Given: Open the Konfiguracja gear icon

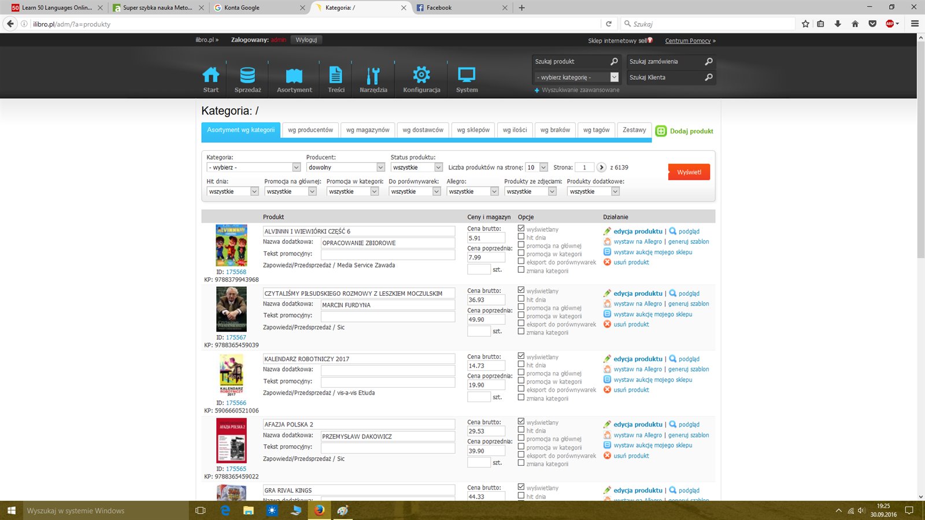Looking at the screenshot, I should pos(421,76).
